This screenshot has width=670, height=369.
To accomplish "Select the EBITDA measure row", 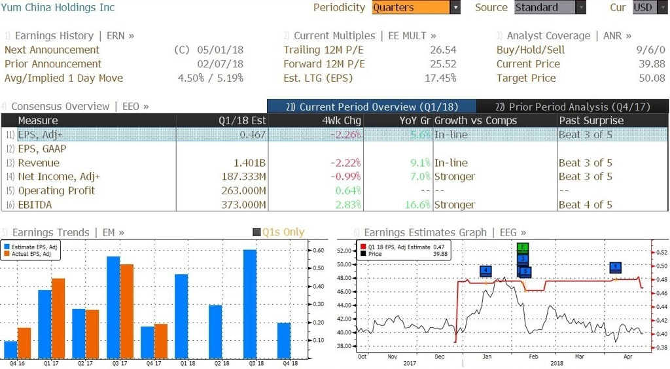I will [334, 205].
